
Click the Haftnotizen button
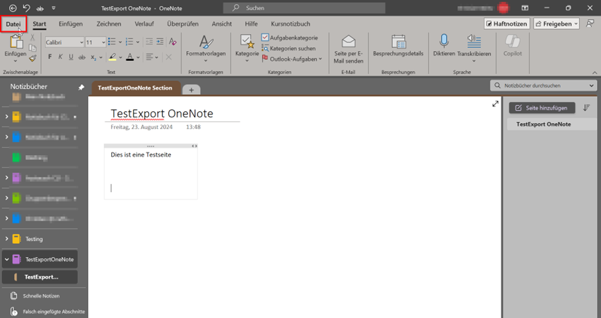[507, 24]
